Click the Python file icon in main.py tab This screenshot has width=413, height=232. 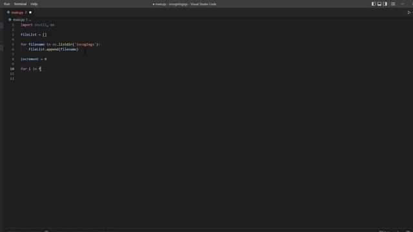pyautogui.click(x=8, y=12)
